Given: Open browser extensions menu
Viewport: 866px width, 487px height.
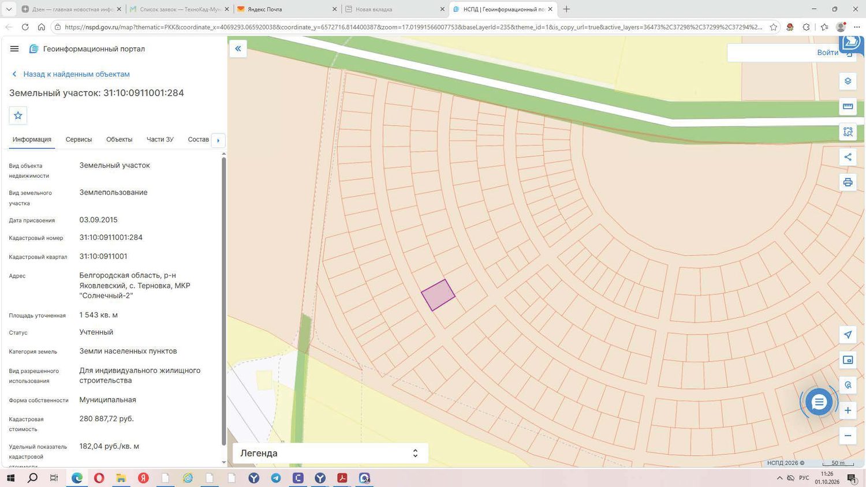Looking at the screenshot, I should point(806,27).
